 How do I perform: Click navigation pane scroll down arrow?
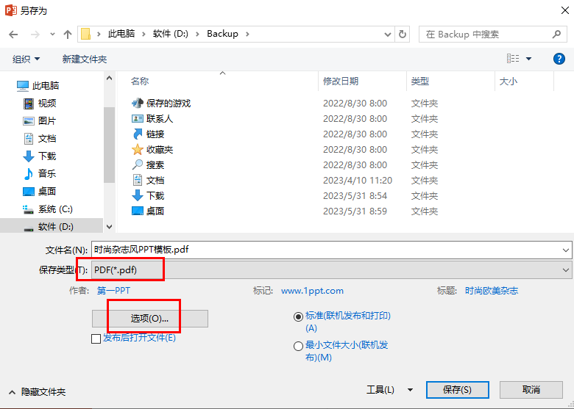(109, 227)
